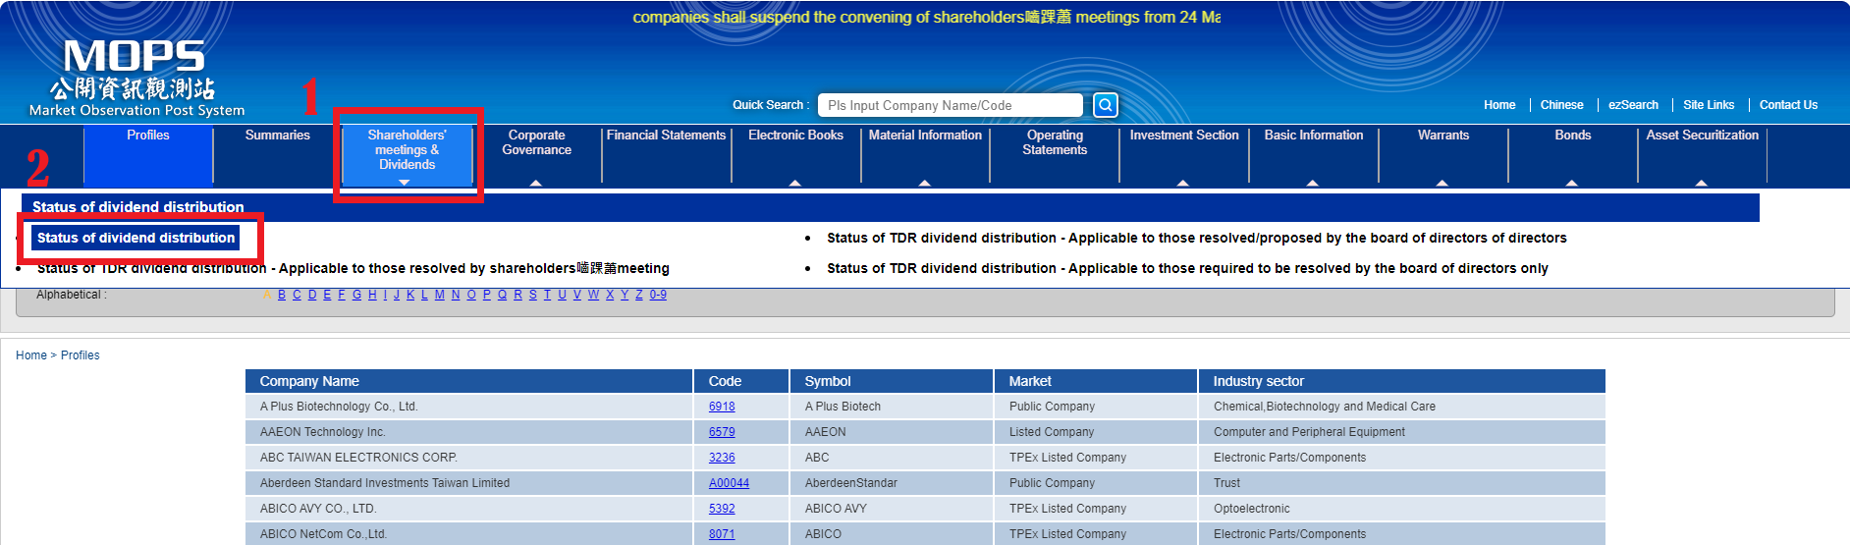Click the Company Name column header

[x=469, y=381]
